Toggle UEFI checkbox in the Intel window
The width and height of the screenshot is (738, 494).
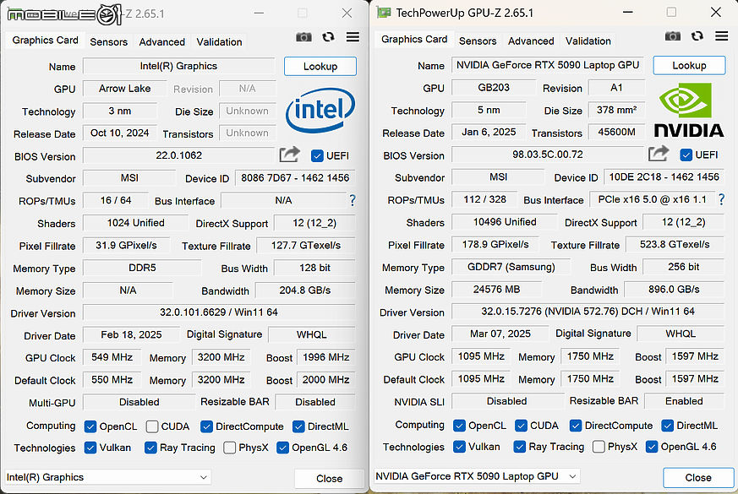point(317,155)
